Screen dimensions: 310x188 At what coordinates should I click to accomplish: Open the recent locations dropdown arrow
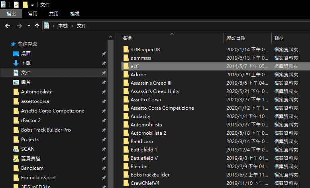[29, 26]
